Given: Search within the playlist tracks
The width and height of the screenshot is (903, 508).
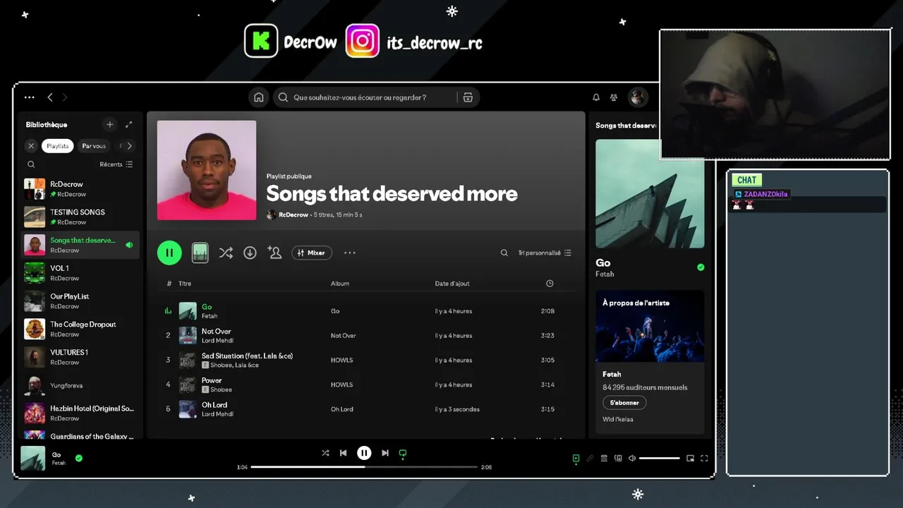Looking at the screenshot, I should (x=504, y=253).
